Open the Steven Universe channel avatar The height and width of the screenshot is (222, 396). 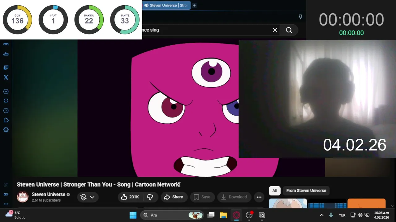click(23, 197)
